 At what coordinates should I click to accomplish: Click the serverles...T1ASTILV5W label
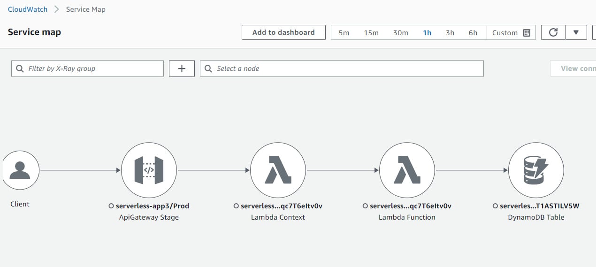tap(540, 206)
